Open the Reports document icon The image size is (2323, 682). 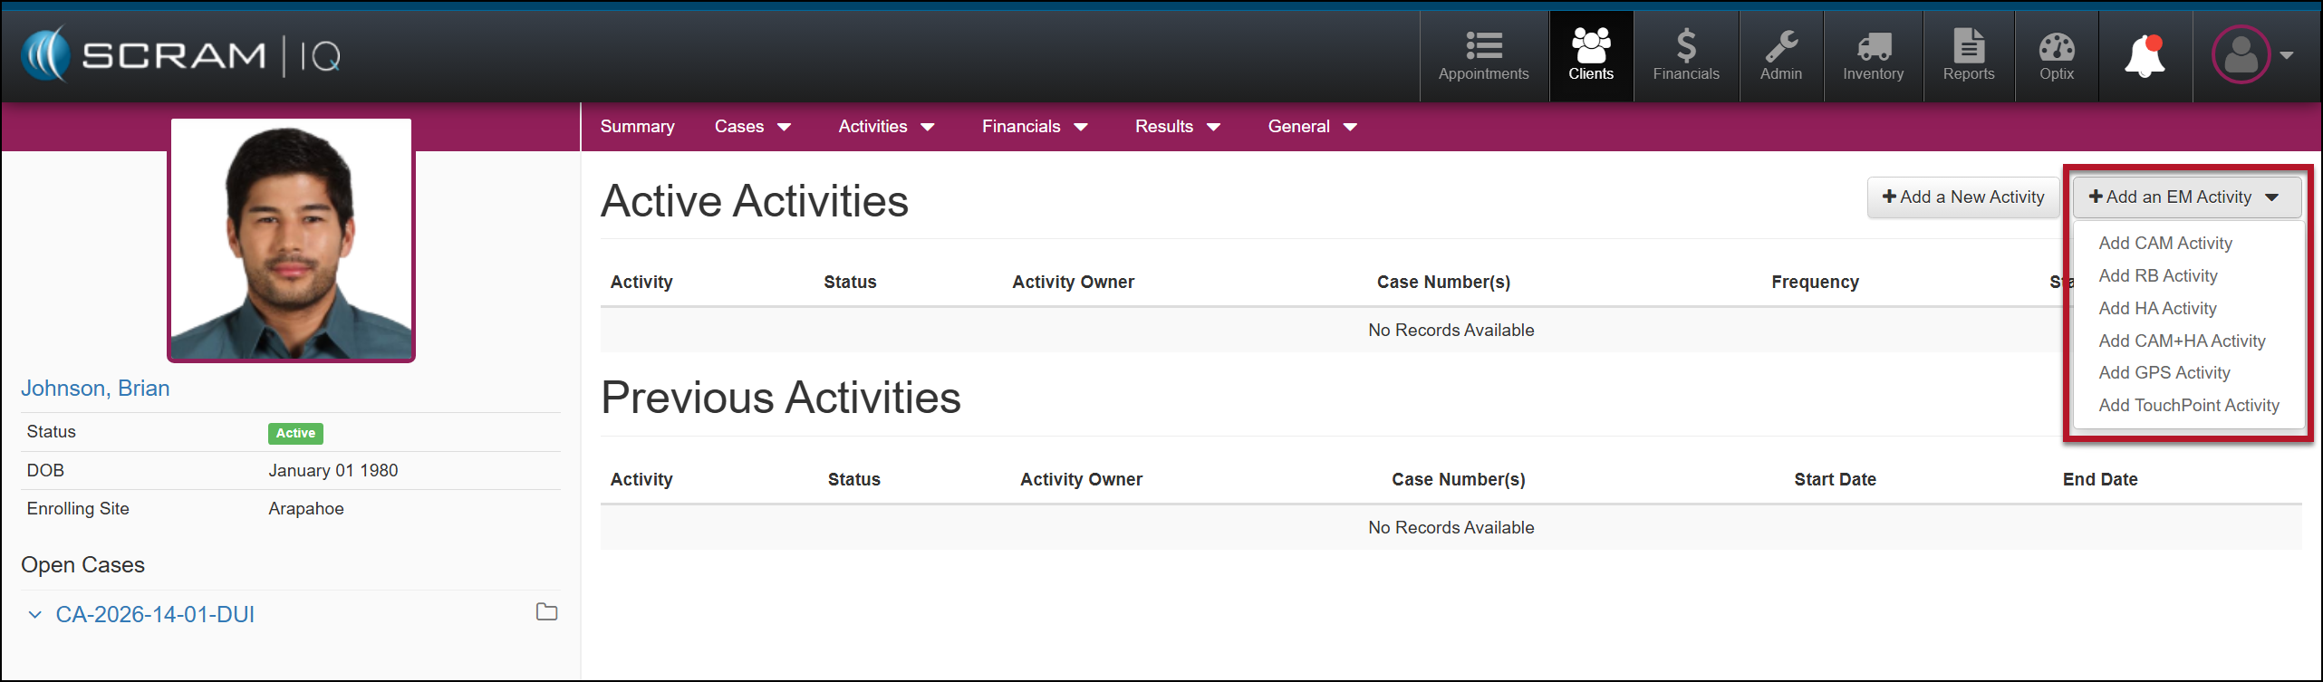[1968, 45]
